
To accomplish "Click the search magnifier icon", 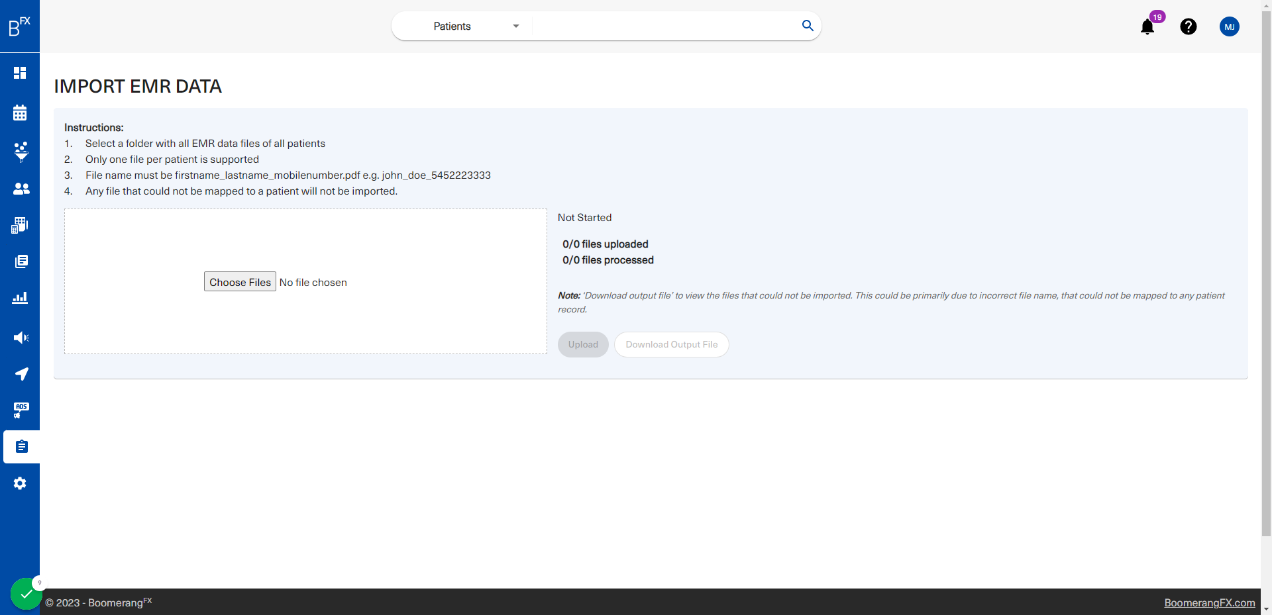I will [x=808, y=26].
